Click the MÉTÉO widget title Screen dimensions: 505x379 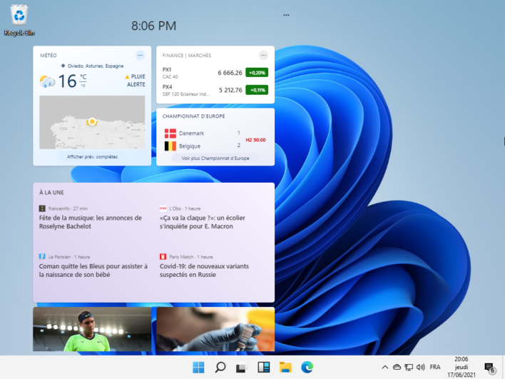point(49,56)
